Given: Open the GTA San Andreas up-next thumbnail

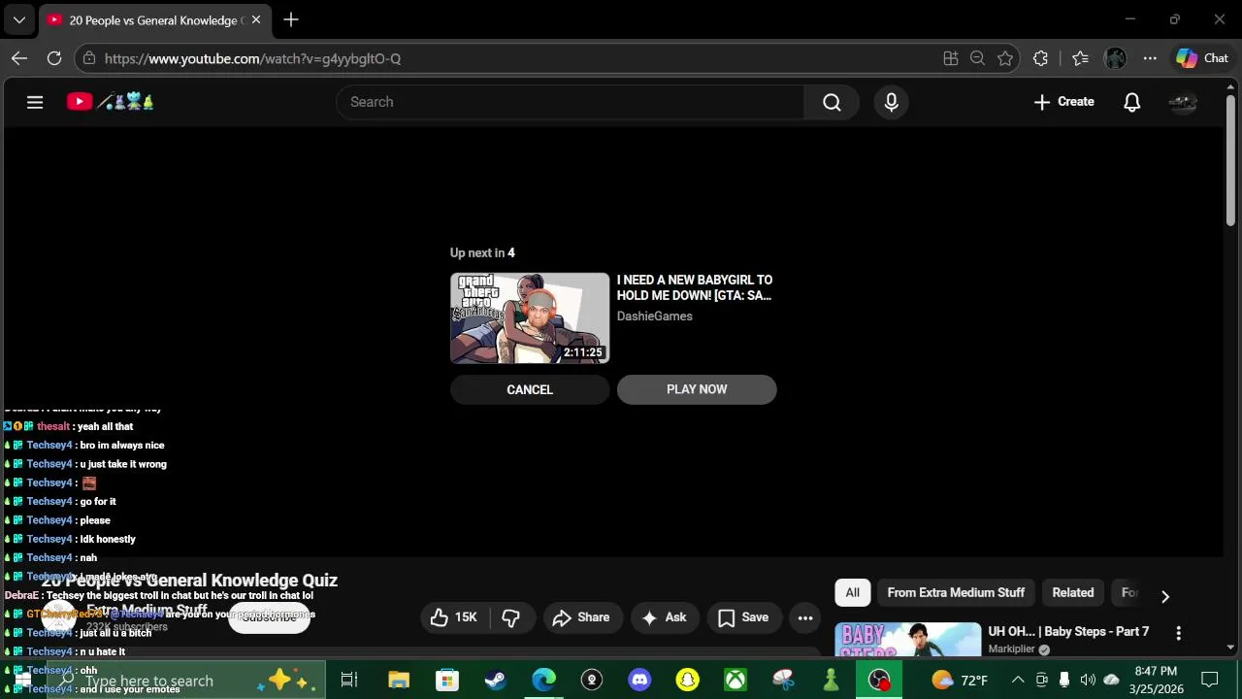Looking at the screenshot, I should (x=530, y=317).
